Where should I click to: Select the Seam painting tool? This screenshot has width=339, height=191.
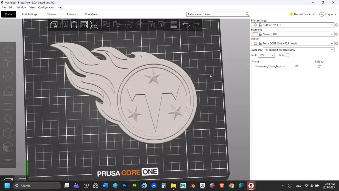point(8,133)
